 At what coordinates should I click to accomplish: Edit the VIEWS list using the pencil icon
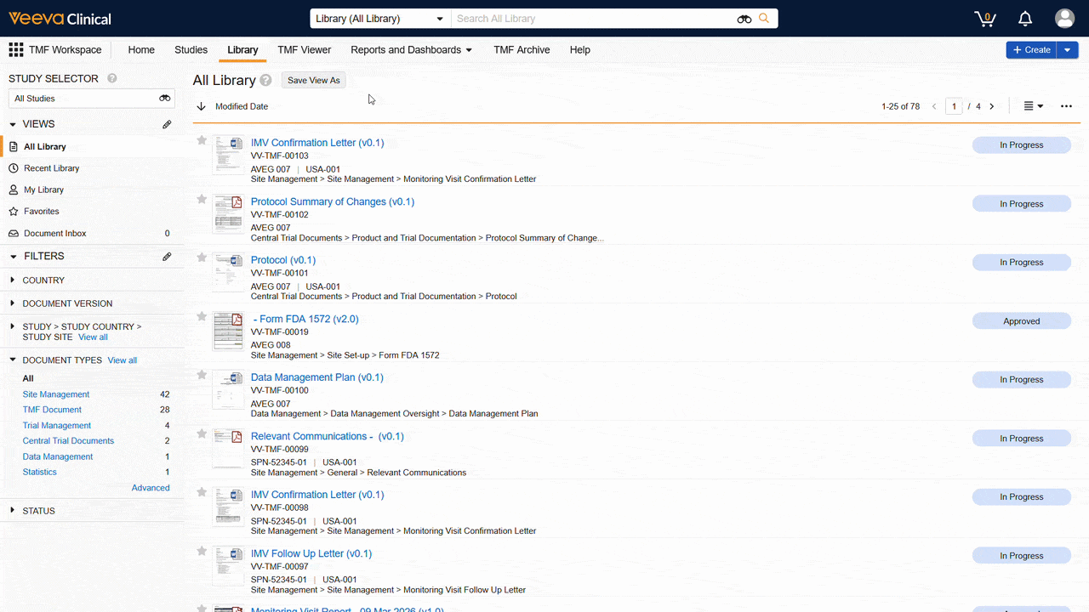167,123
